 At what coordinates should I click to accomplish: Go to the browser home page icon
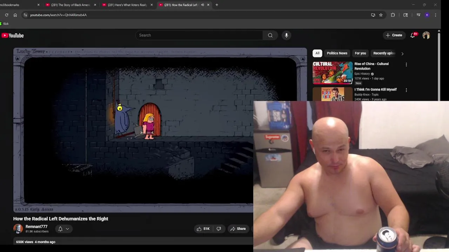coord(15,15)
